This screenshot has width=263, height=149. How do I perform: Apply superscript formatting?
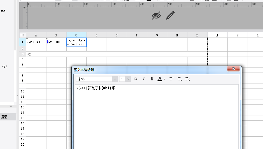coord(172,79)
